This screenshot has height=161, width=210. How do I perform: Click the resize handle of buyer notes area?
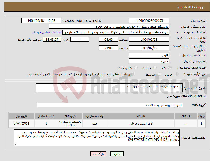coord(15,145)
